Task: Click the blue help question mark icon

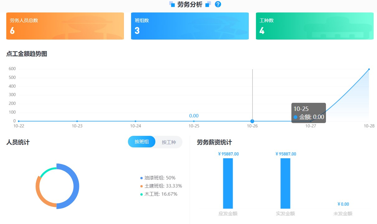Action: [218, 4]
